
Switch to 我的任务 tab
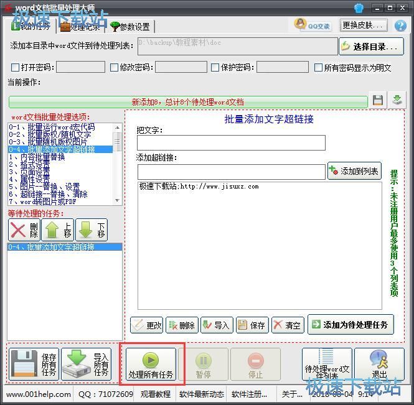31,26
